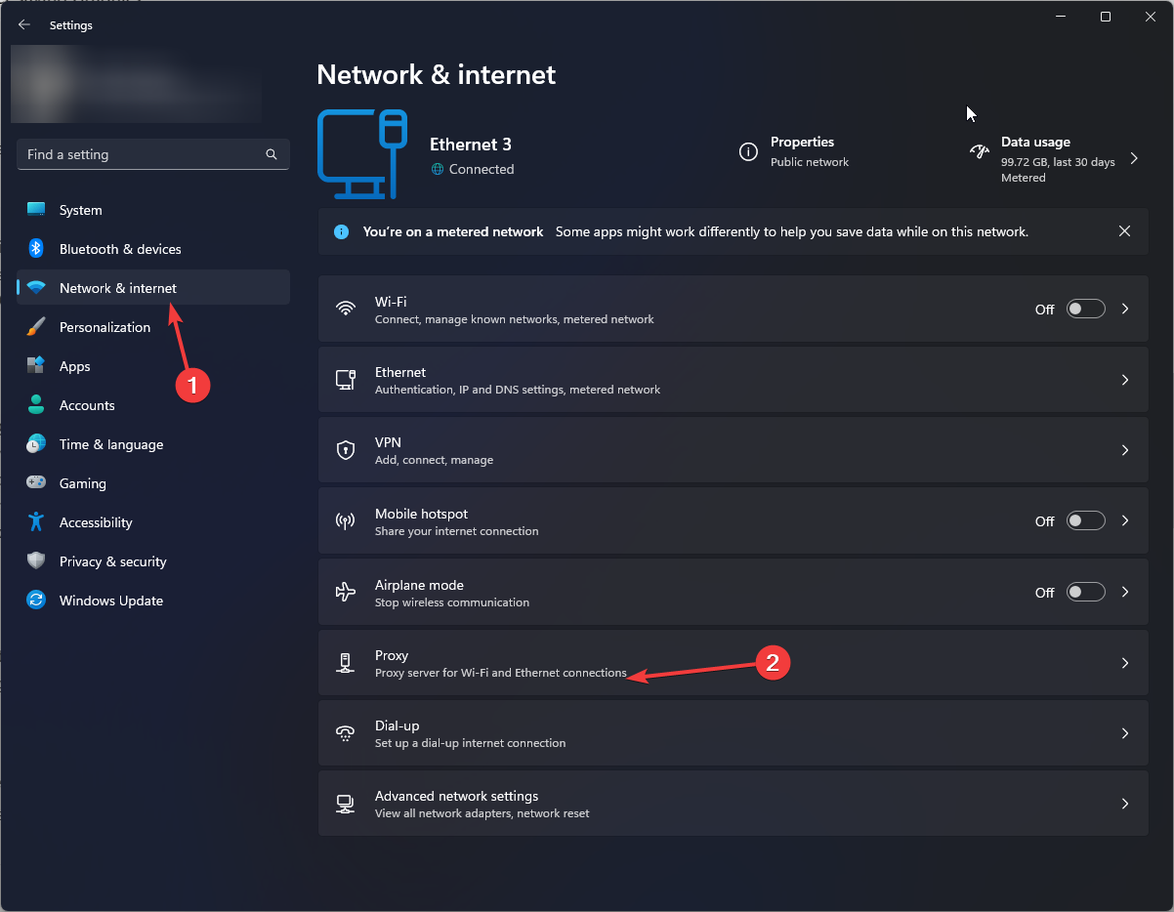Screen dimensions: 1174x912
Task: Open Properties for Public network
Action: click(795, 151)
